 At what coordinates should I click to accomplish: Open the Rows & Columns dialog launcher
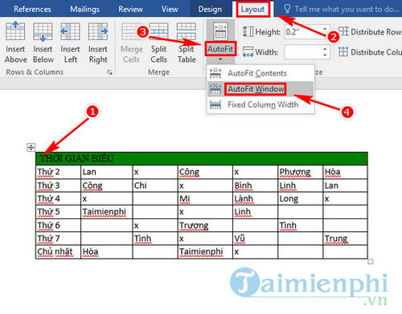tap(109, 72)
